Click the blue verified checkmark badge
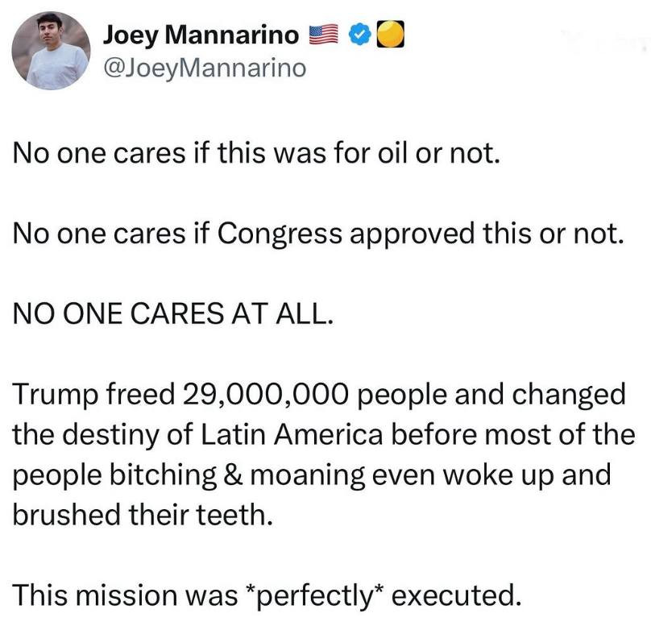The width and height of the screenshot is (651, 630). click(359, 36)
